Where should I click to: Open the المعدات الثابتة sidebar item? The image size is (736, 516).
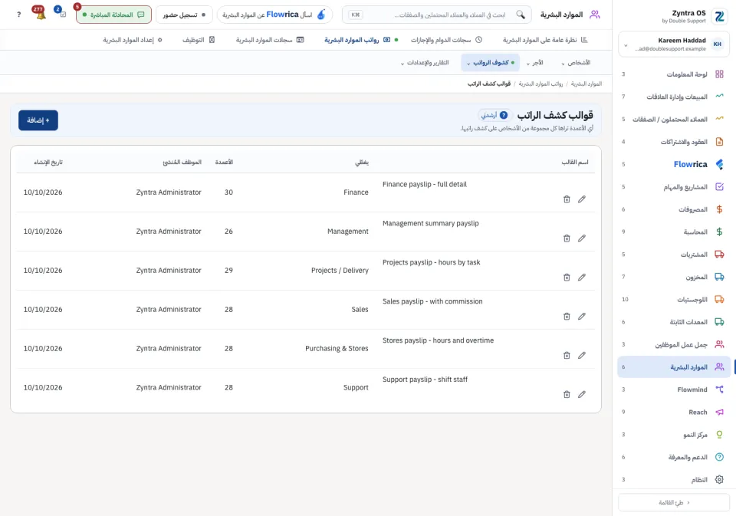[x=674, y=321]
